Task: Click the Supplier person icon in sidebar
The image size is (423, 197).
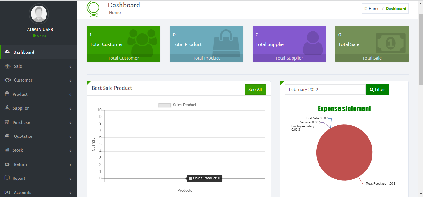Action: coord(7,108)
